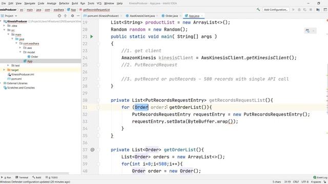Collapse the java folder arrow
The height and width of the screenshot is (184, 328).
tap(12, 39)
